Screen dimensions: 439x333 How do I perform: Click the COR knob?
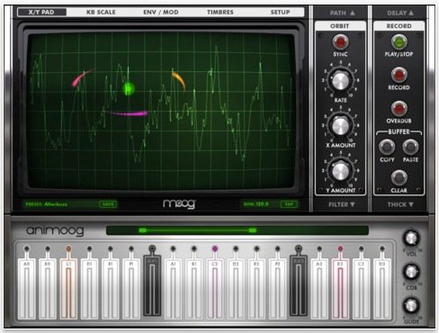[411, 272]
